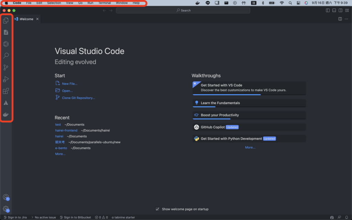Open GitHub Copilot walkthrough
Screen dimensions: 352x220
pyautogui.click(x=249, y=127)
